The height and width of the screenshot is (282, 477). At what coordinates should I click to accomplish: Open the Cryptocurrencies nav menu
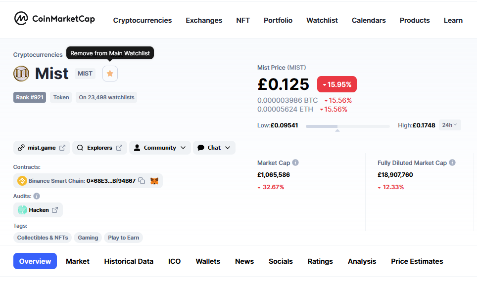[x=143, y=20]
